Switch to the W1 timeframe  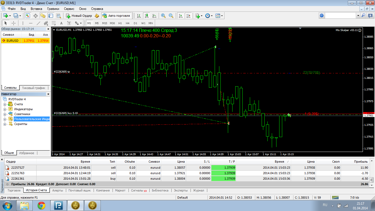point(143,23)
